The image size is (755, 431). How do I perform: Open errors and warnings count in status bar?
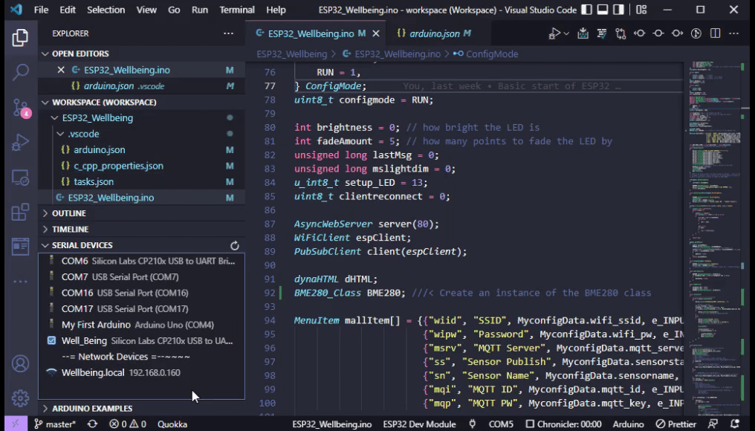(x=128, y=424)
